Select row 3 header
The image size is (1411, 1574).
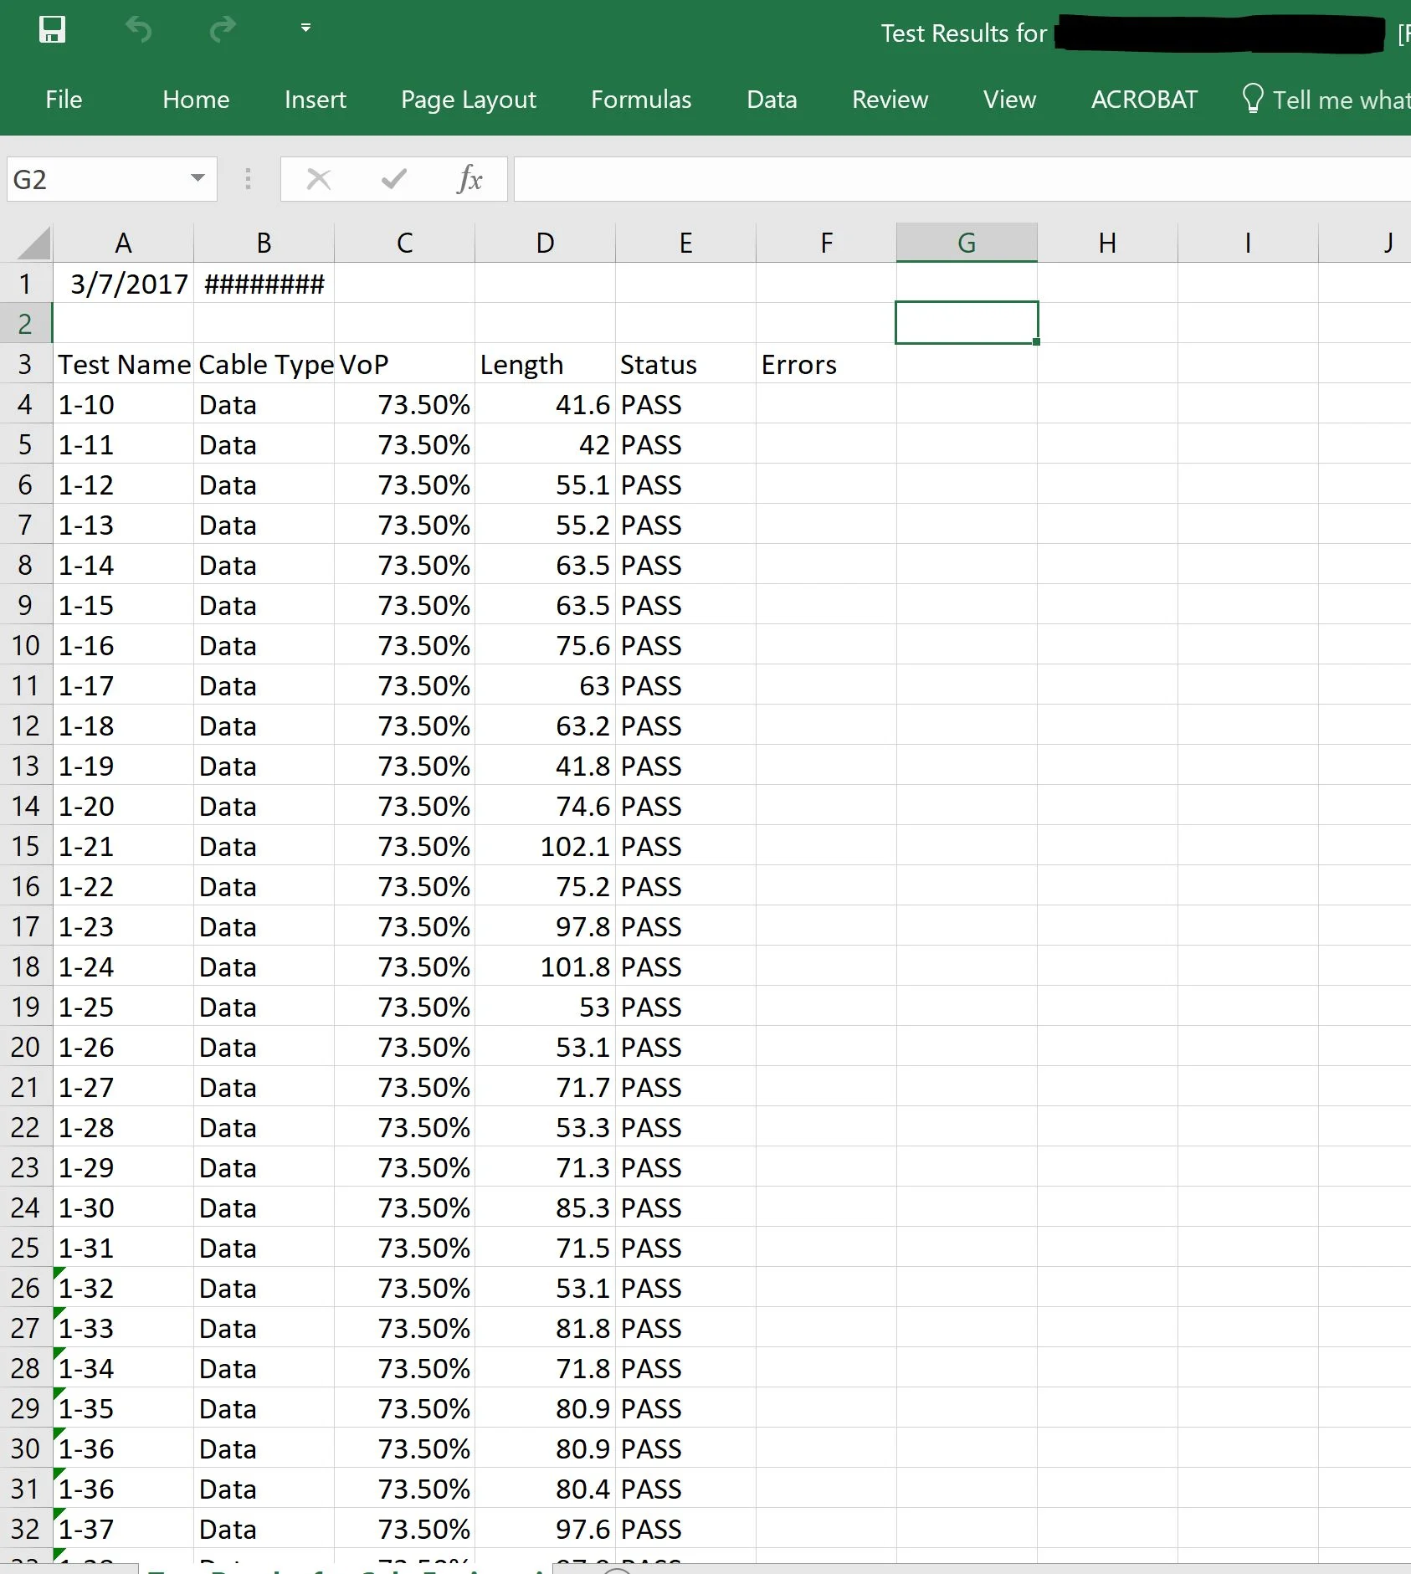25,364
